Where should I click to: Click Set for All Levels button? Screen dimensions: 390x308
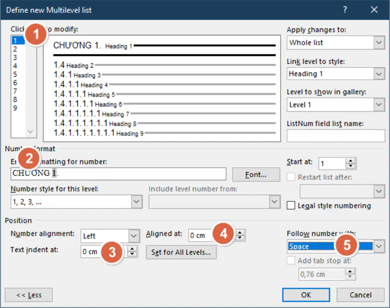pos(181,252)
